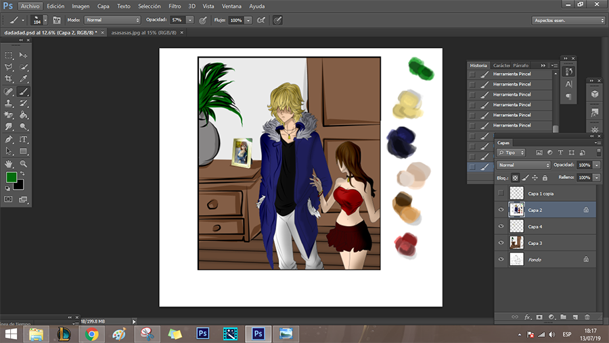The image size is (609, 343).
Task: Delete layer using trash icon
Action: [x=587, y=316]
